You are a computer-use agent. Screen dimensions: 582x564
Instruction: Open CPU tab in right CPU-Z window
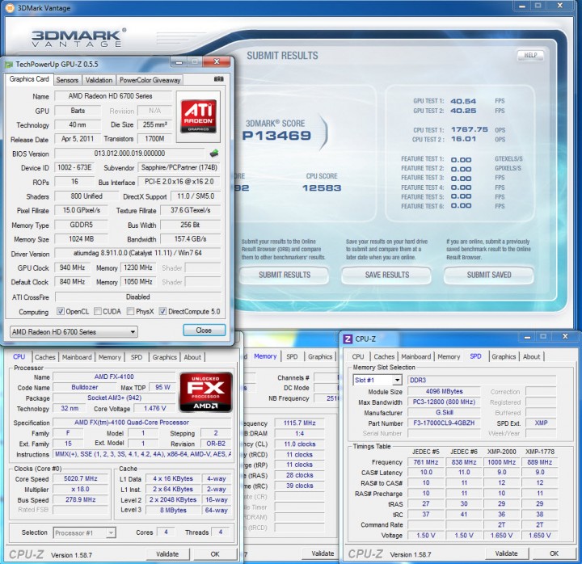pyautogui.click(x=358, y=356)
